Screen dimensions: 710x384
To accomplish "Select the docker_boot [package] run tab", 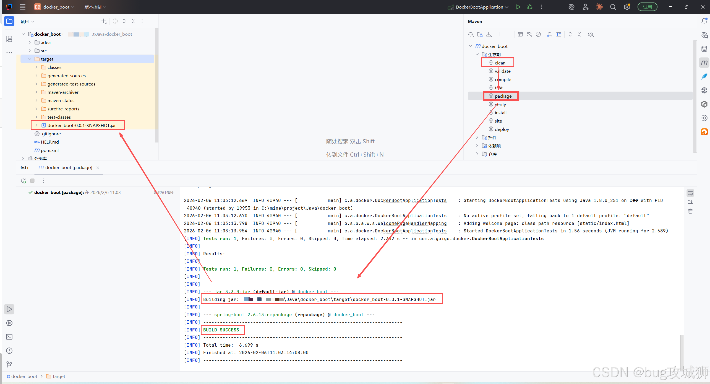I will (68, 167).
